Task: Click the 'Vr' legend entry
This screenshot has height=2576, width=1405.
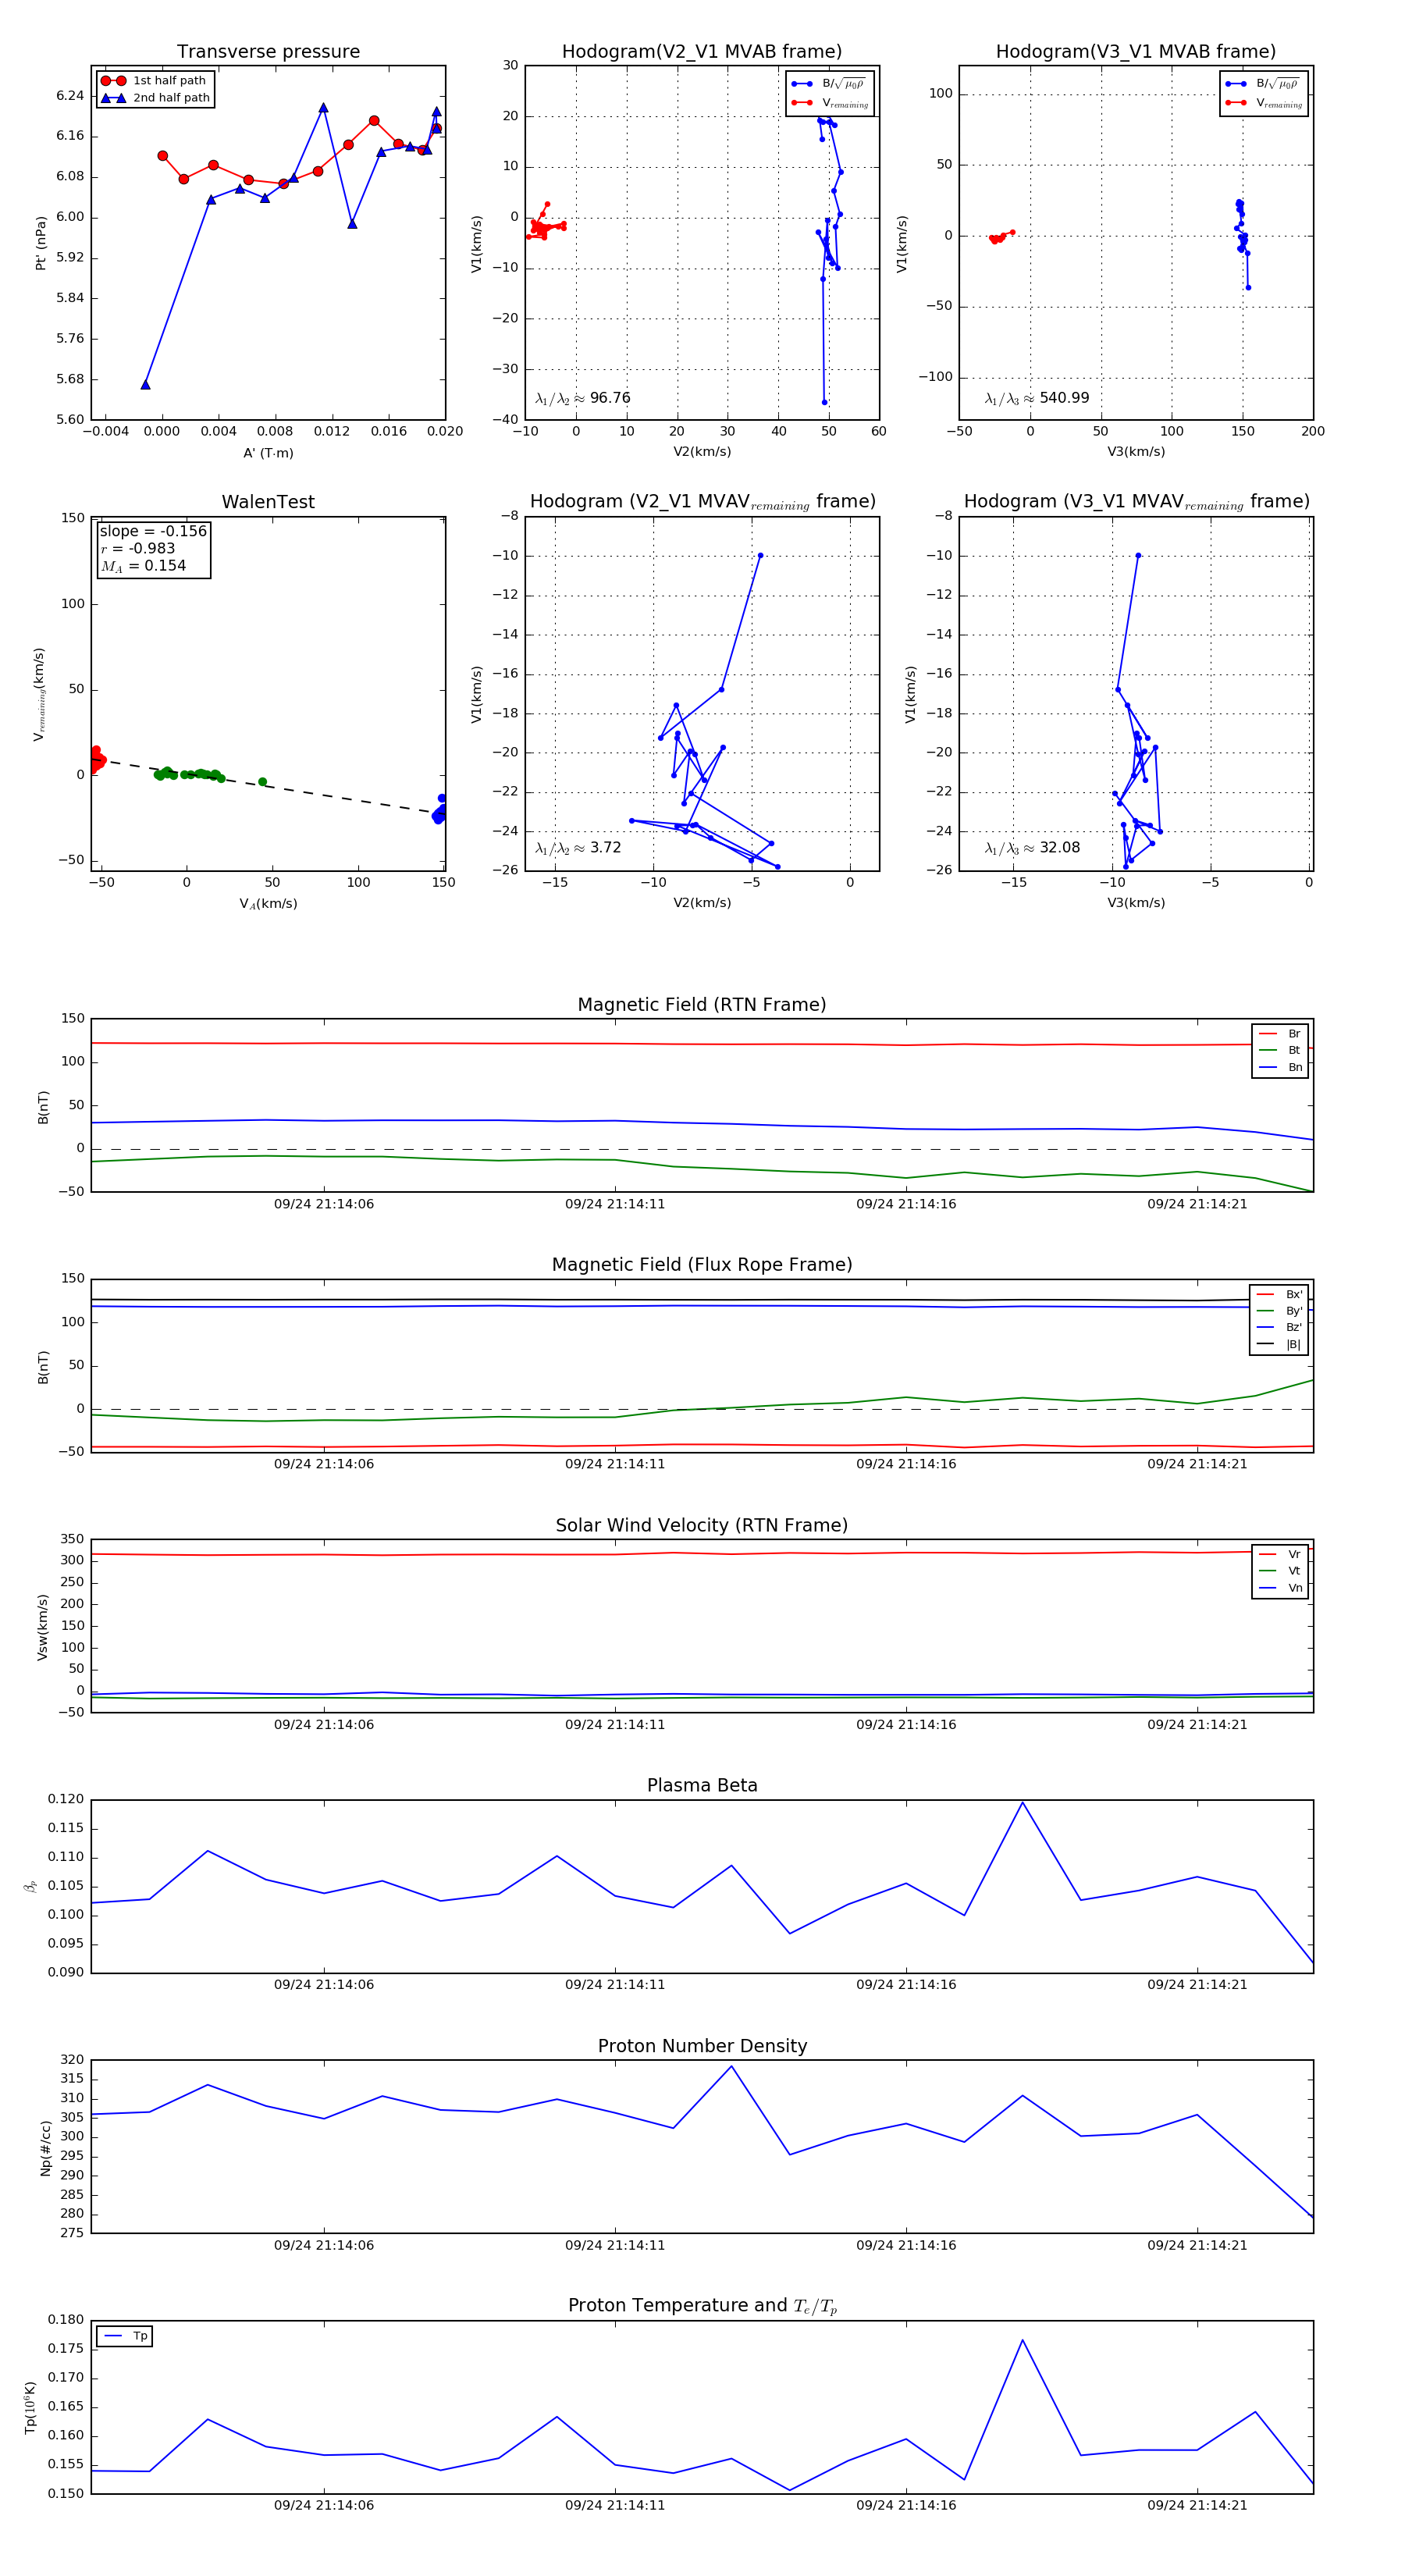Action: 1280,1554
